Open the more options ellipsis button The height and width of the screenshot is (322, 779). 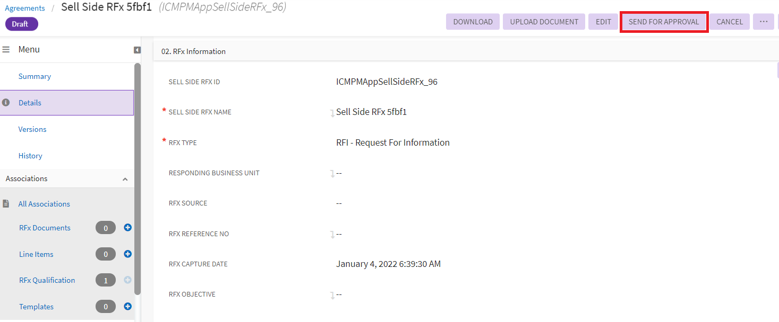764,22
